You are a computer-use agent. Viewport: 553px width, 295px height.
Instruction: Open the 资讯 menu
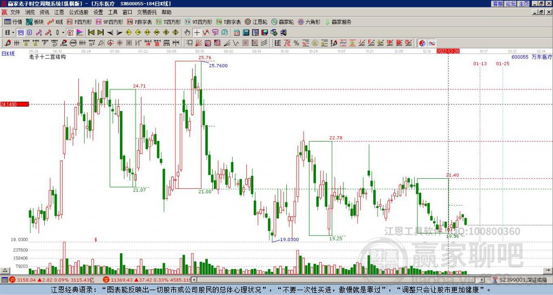click(x=44, y=12)
